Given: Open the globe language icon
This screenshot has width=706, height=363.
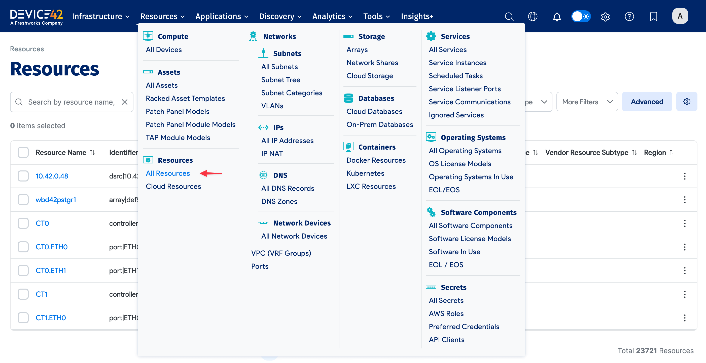Looking at the screenshot, I should (533, 16).
